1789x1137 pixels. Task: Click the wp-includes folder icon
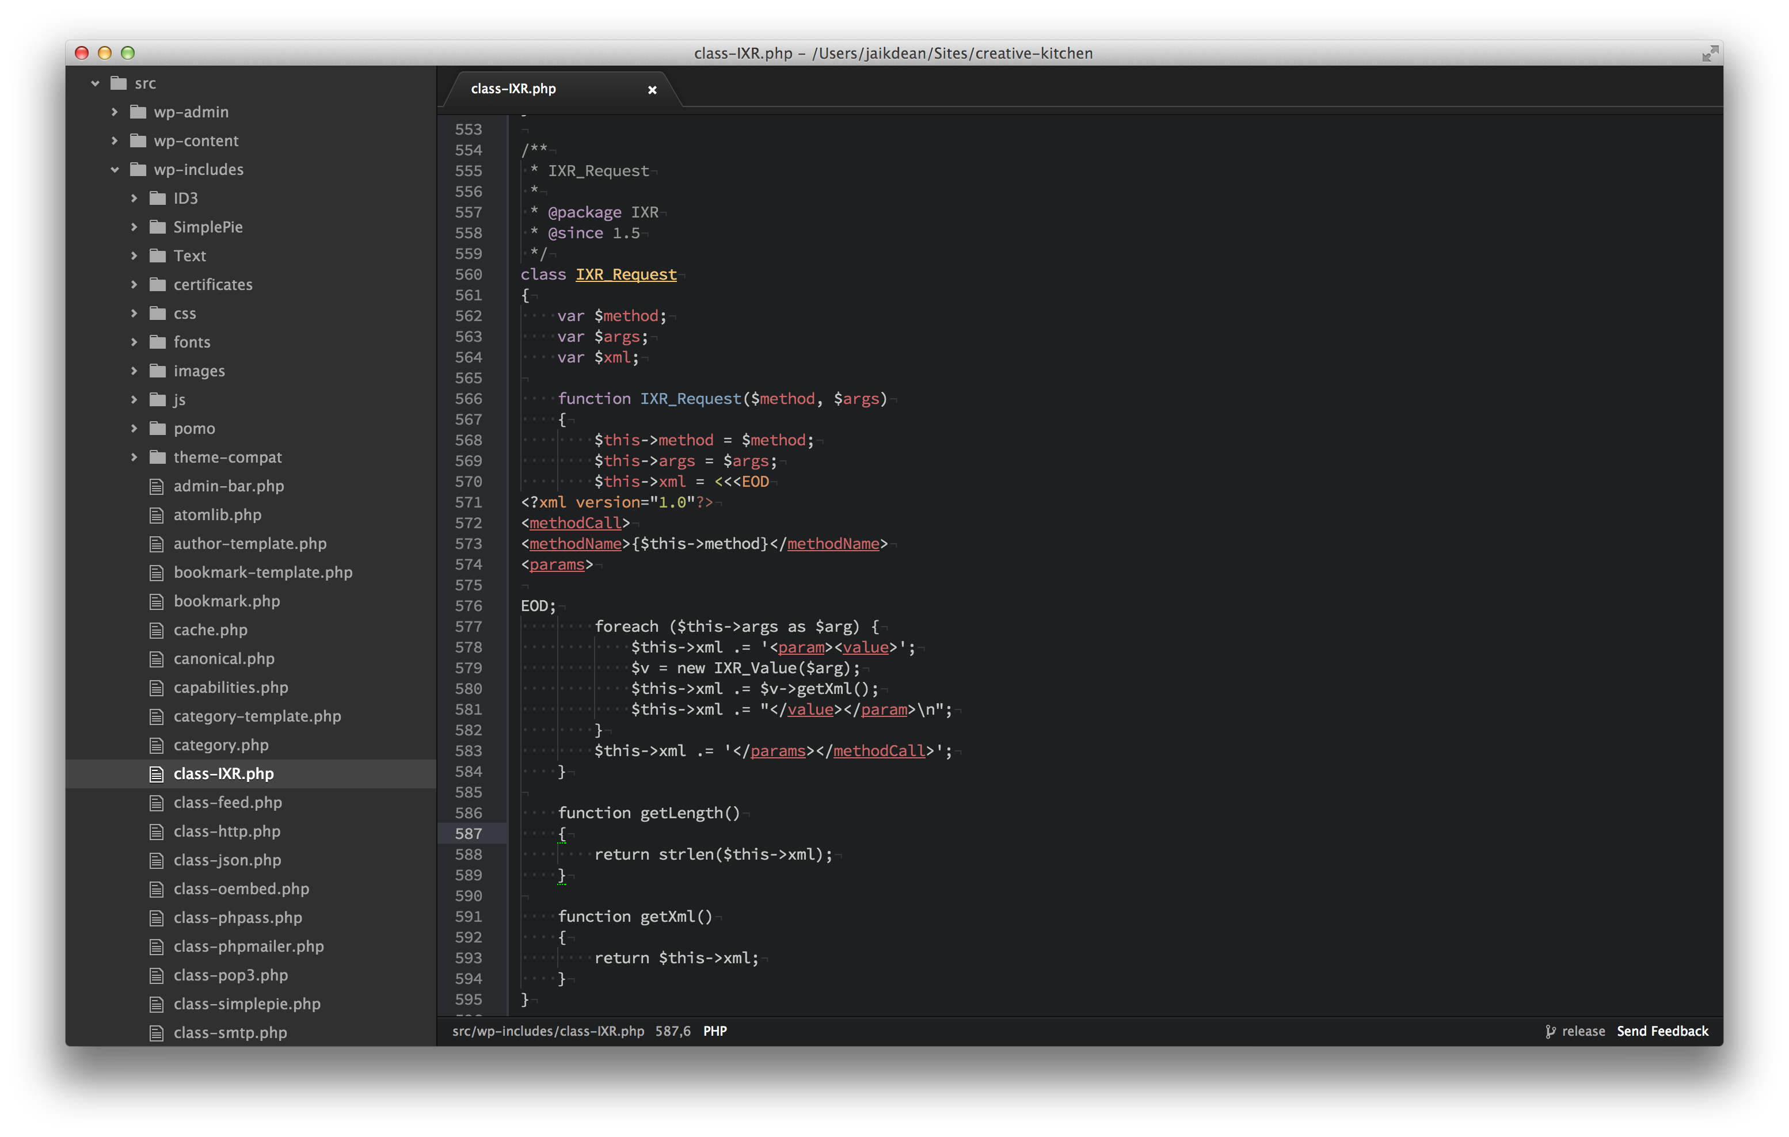click(138, 170)
